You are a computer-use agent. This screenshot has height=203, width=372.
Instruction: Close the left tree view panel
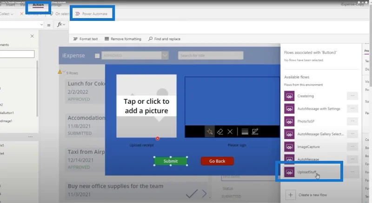coord(32,36)
